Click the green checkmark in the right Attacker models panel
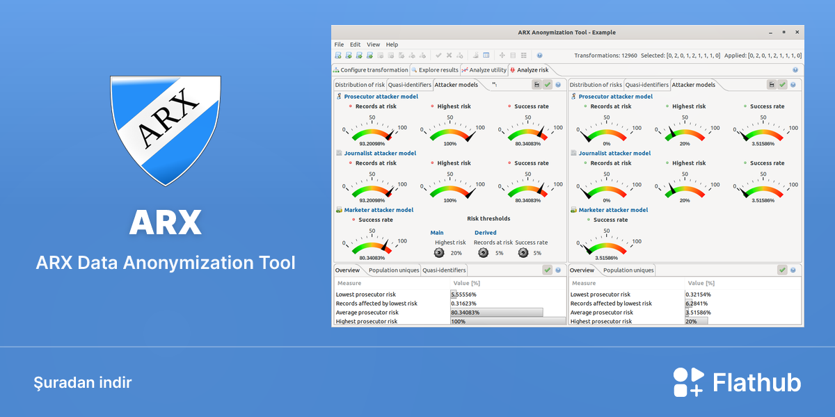Viewport: 835px width, 417px height. (782, 85)
